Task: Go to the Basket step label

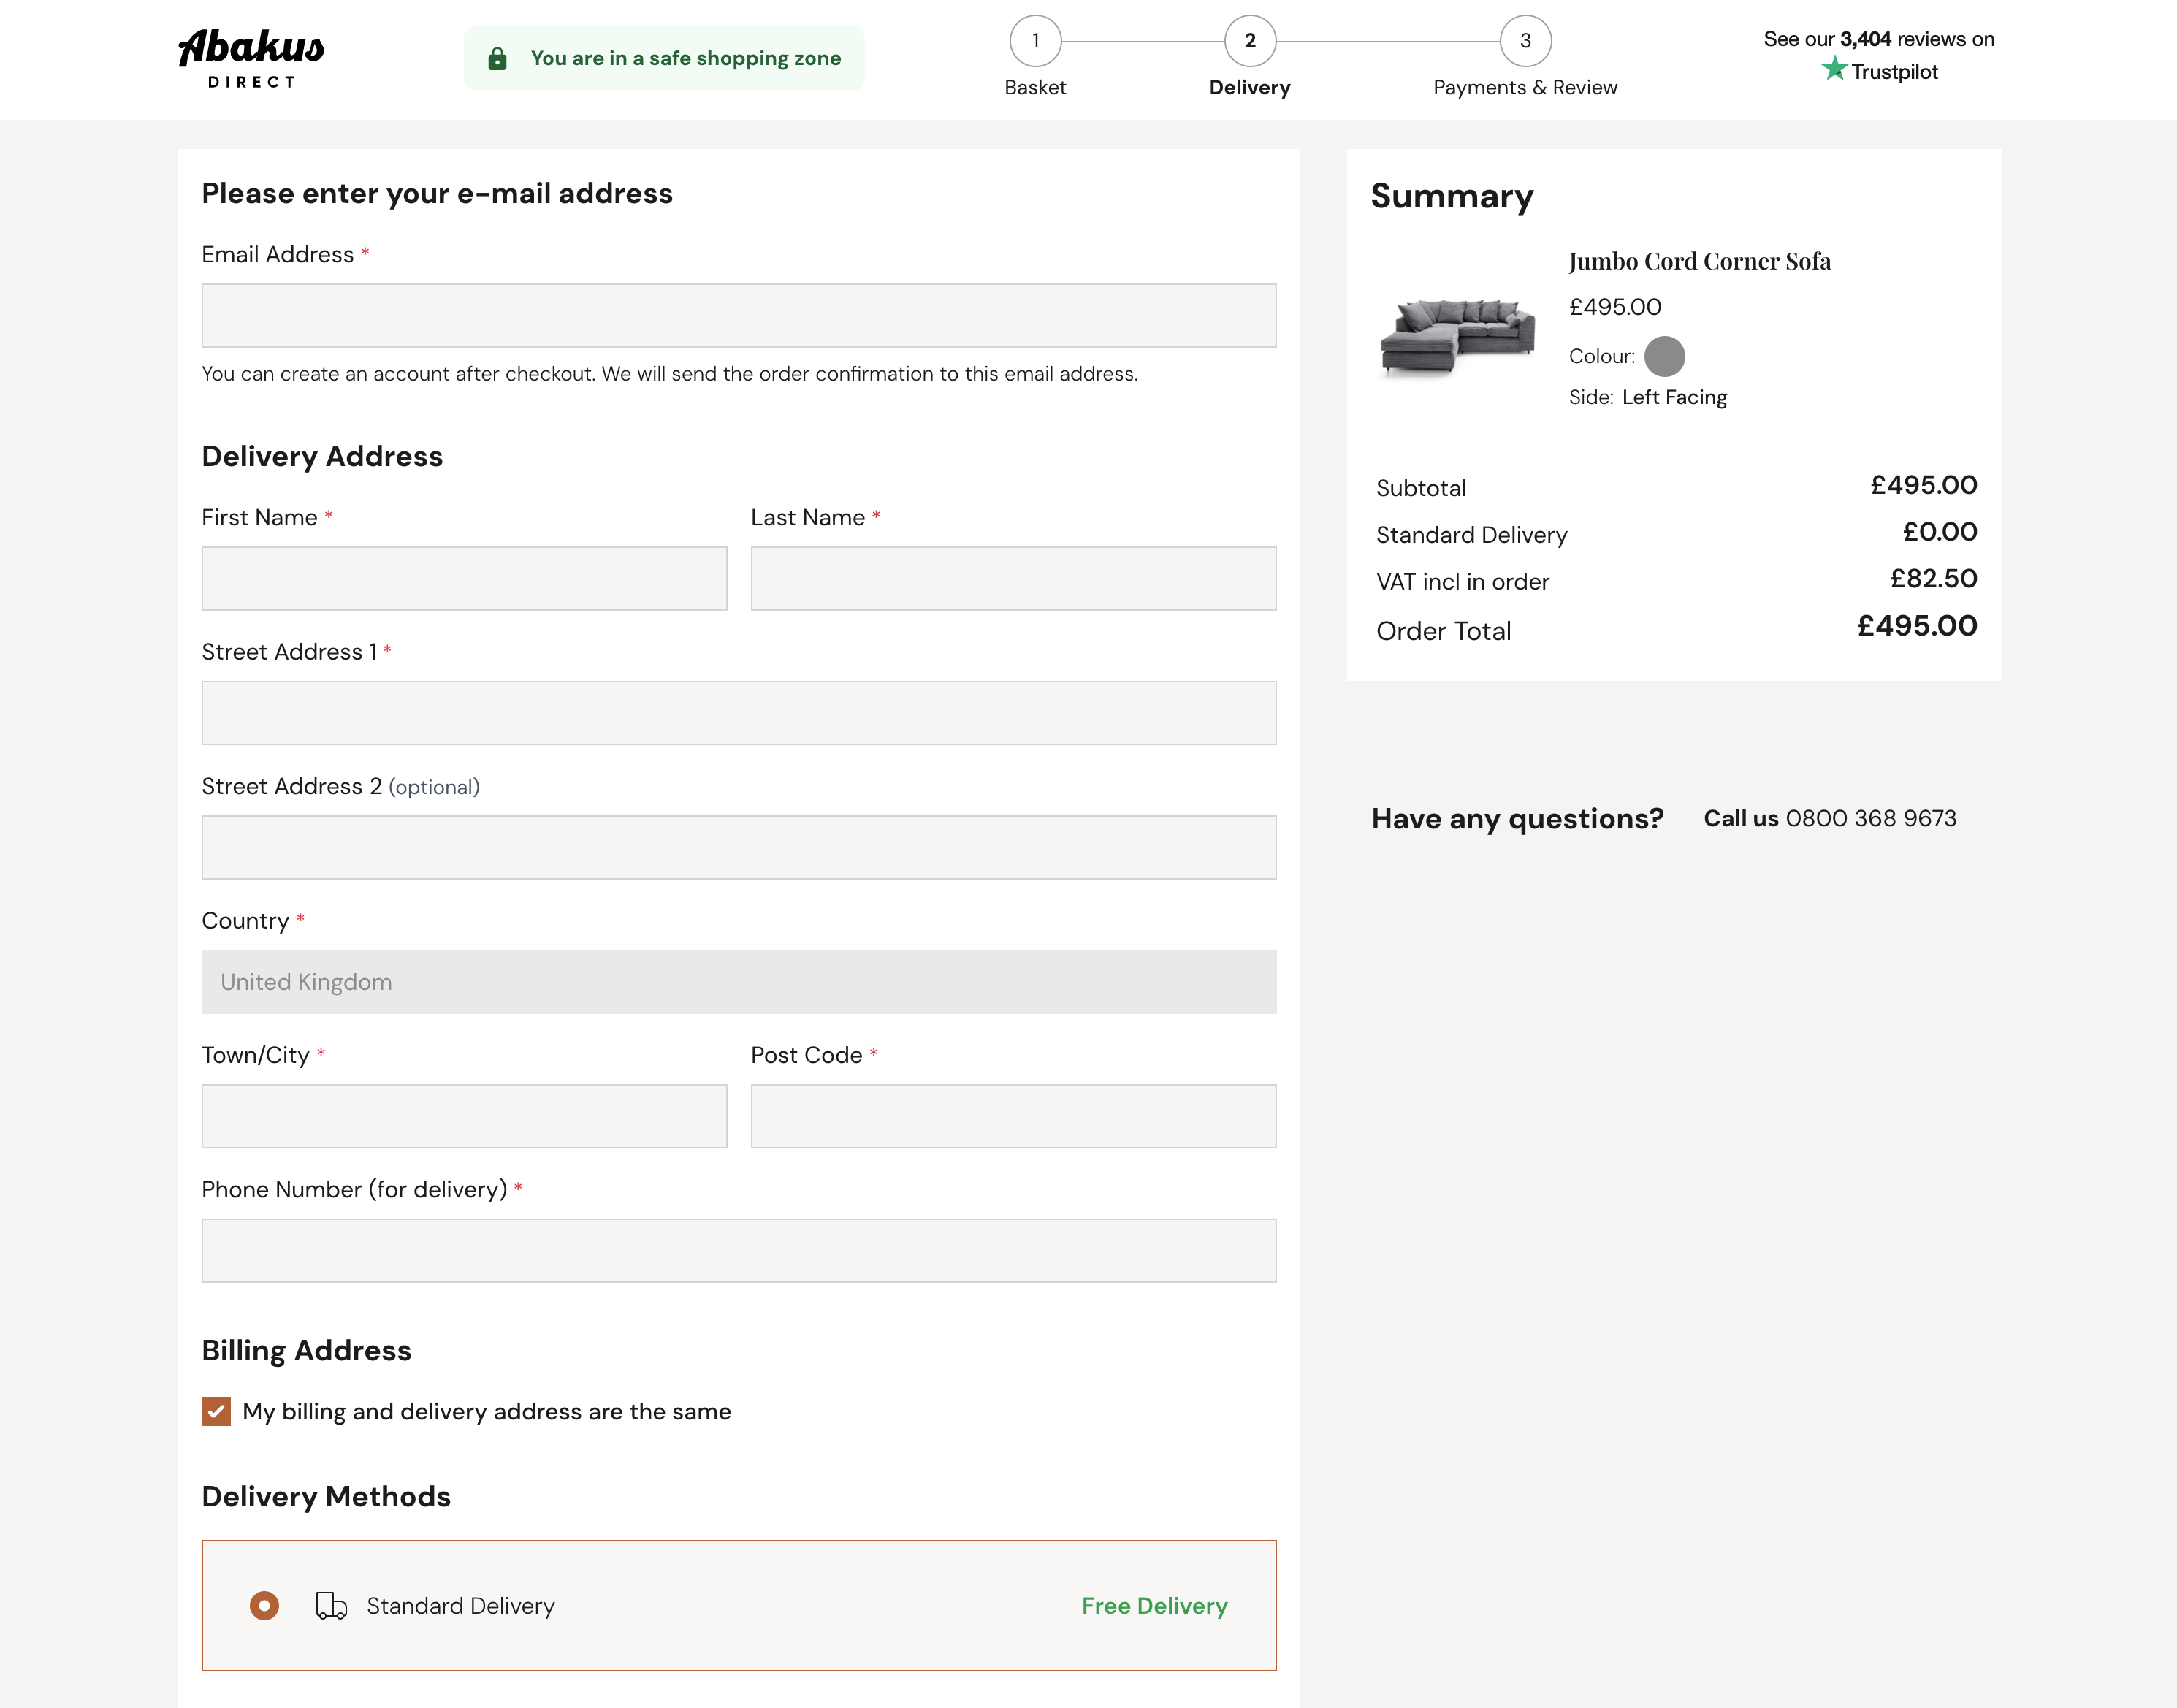Action: point(1035,88)
